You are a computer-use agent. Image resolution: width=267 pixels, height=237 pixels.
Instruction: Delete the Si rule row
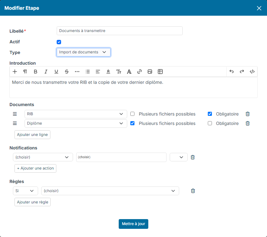pyautogui.click(x=193, y=191)
